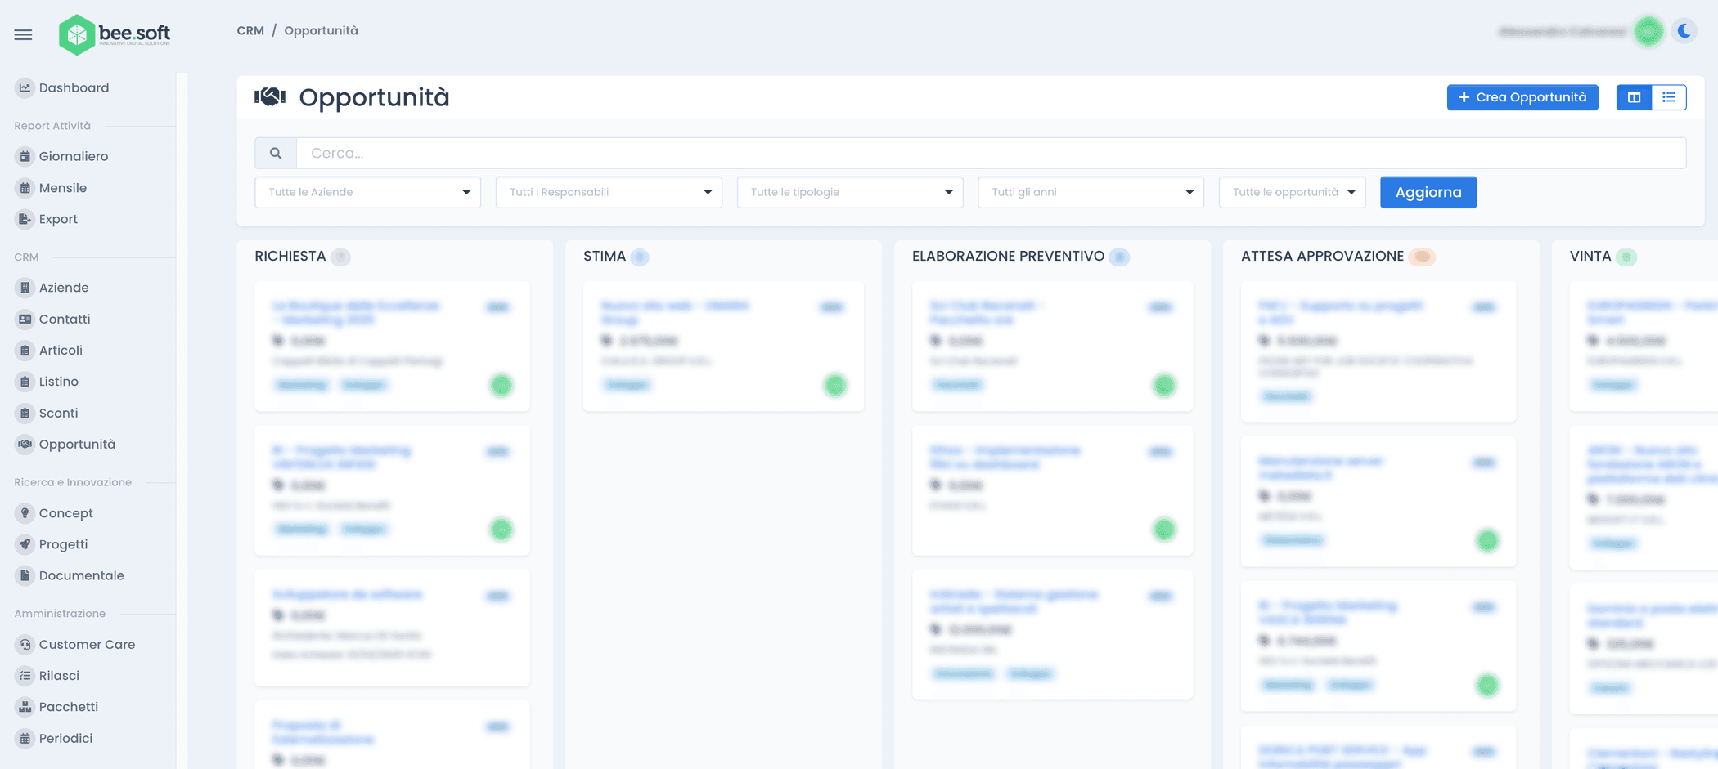Go to Aziende in CRM
The height and width of the screenshot is (769, 1718).
click(64, 288)
